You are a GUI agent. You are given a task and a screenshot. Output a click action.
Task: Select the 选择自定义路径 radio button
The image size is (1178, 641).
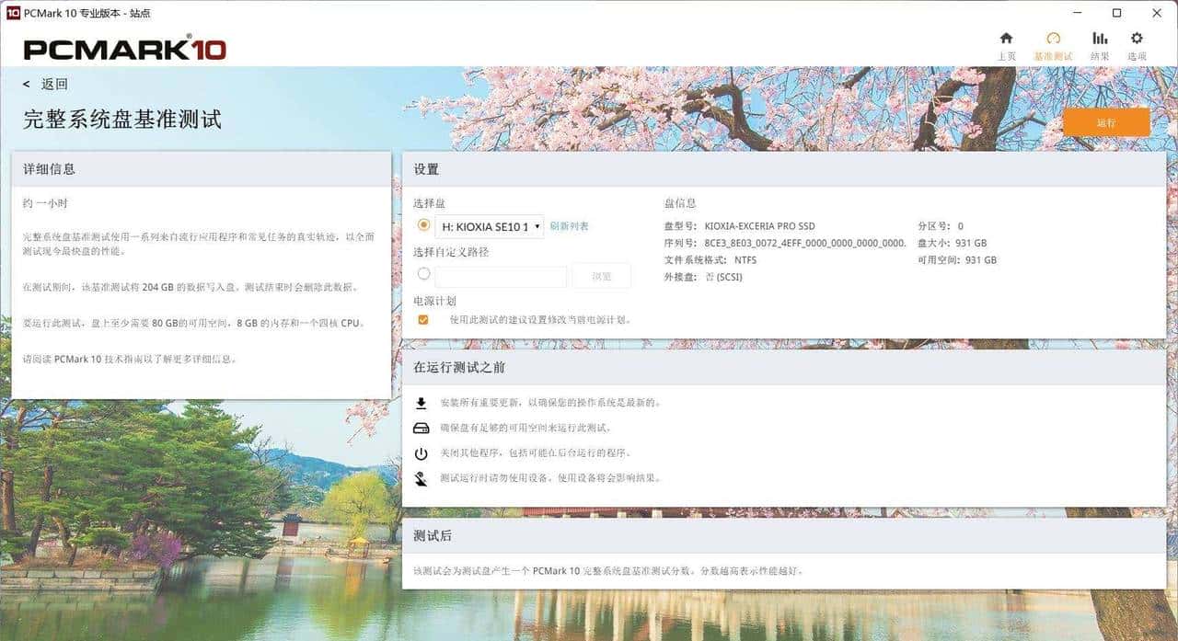[423, 273]
